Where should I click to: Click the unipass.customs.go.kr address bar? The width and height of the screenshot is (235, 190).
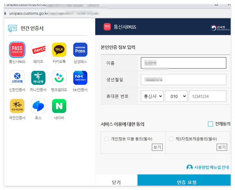tap(117, 13)
